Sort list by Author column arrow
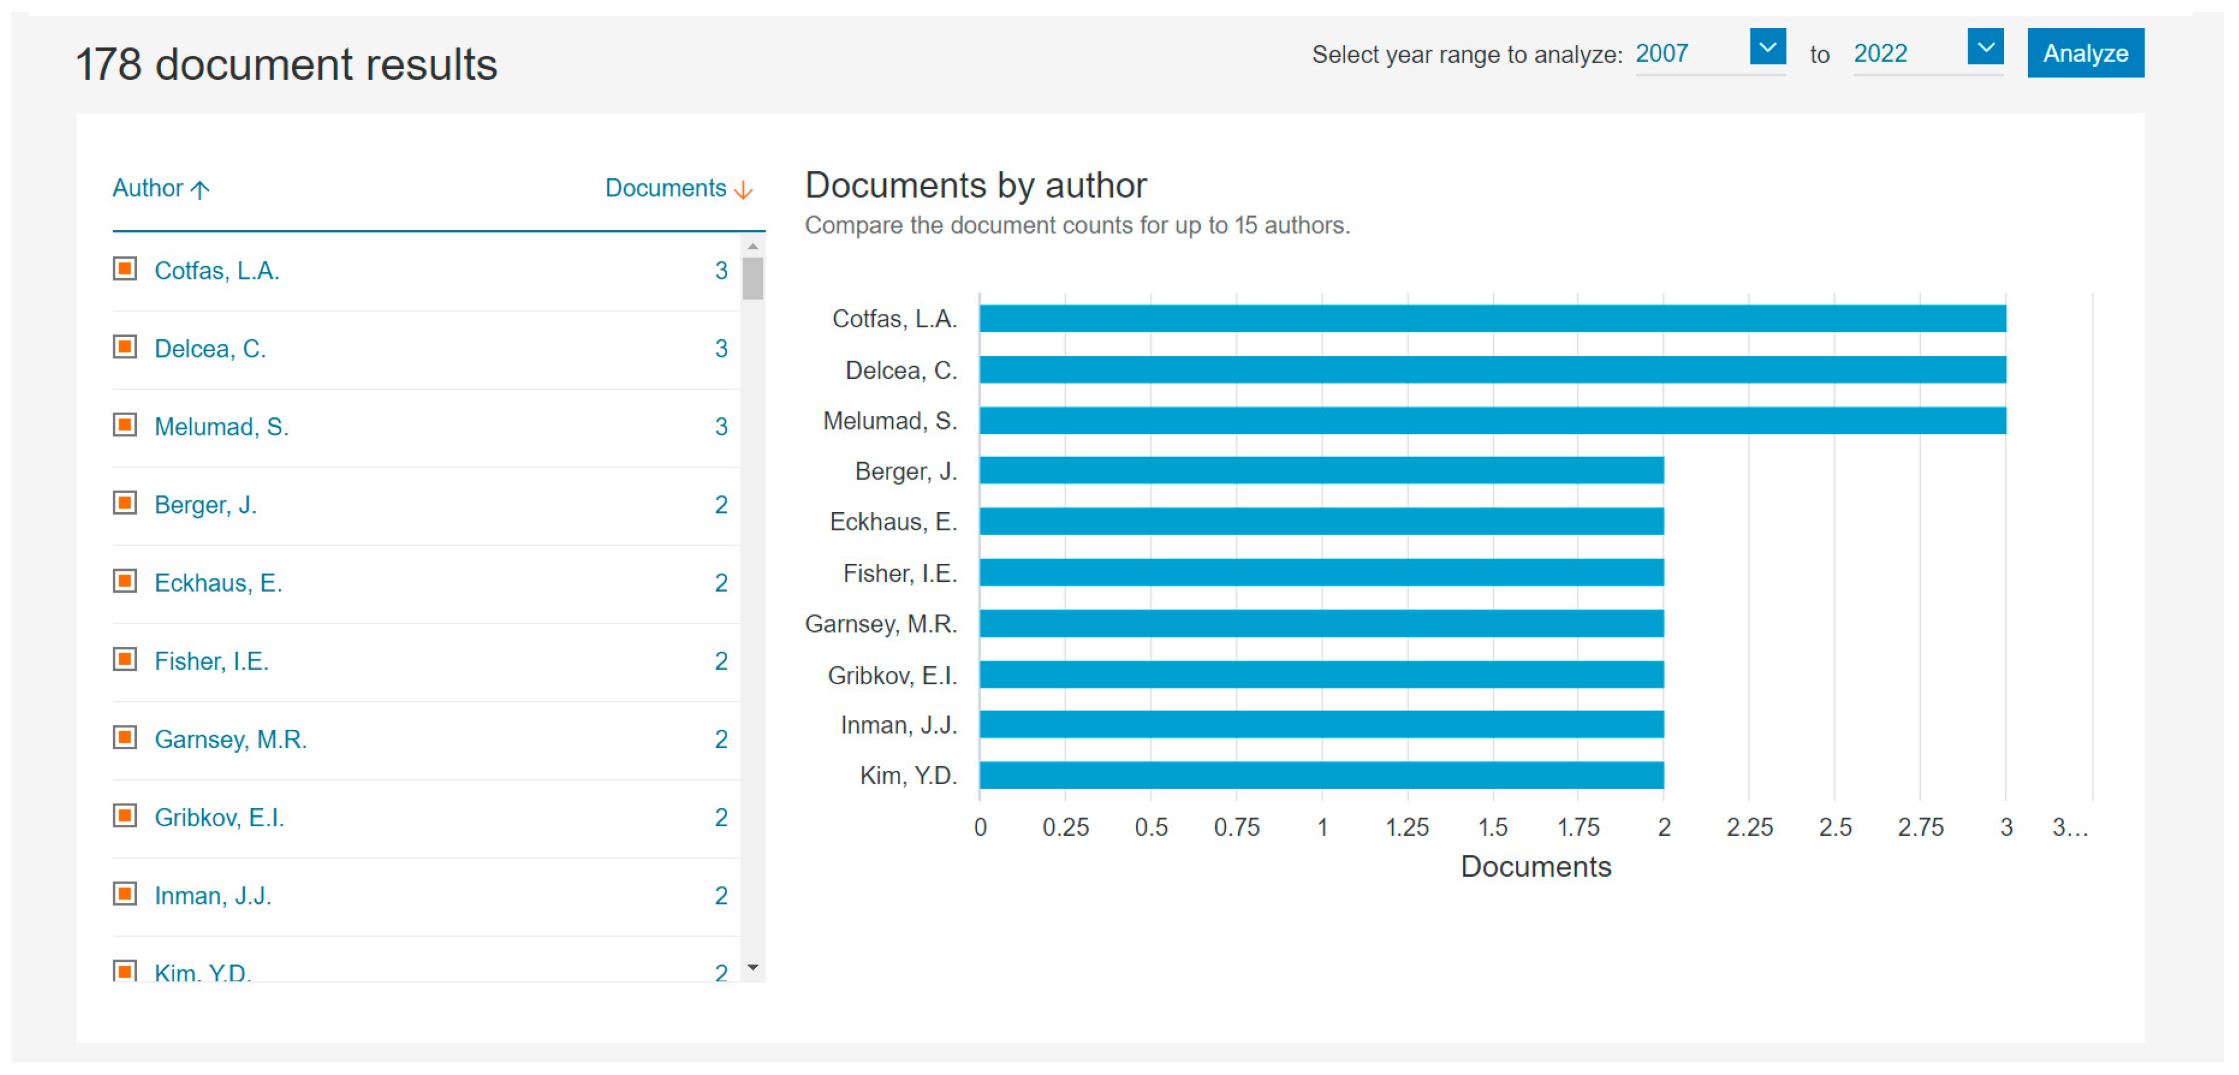Screen dimensions: 2239x1075 tap(200, 189)
